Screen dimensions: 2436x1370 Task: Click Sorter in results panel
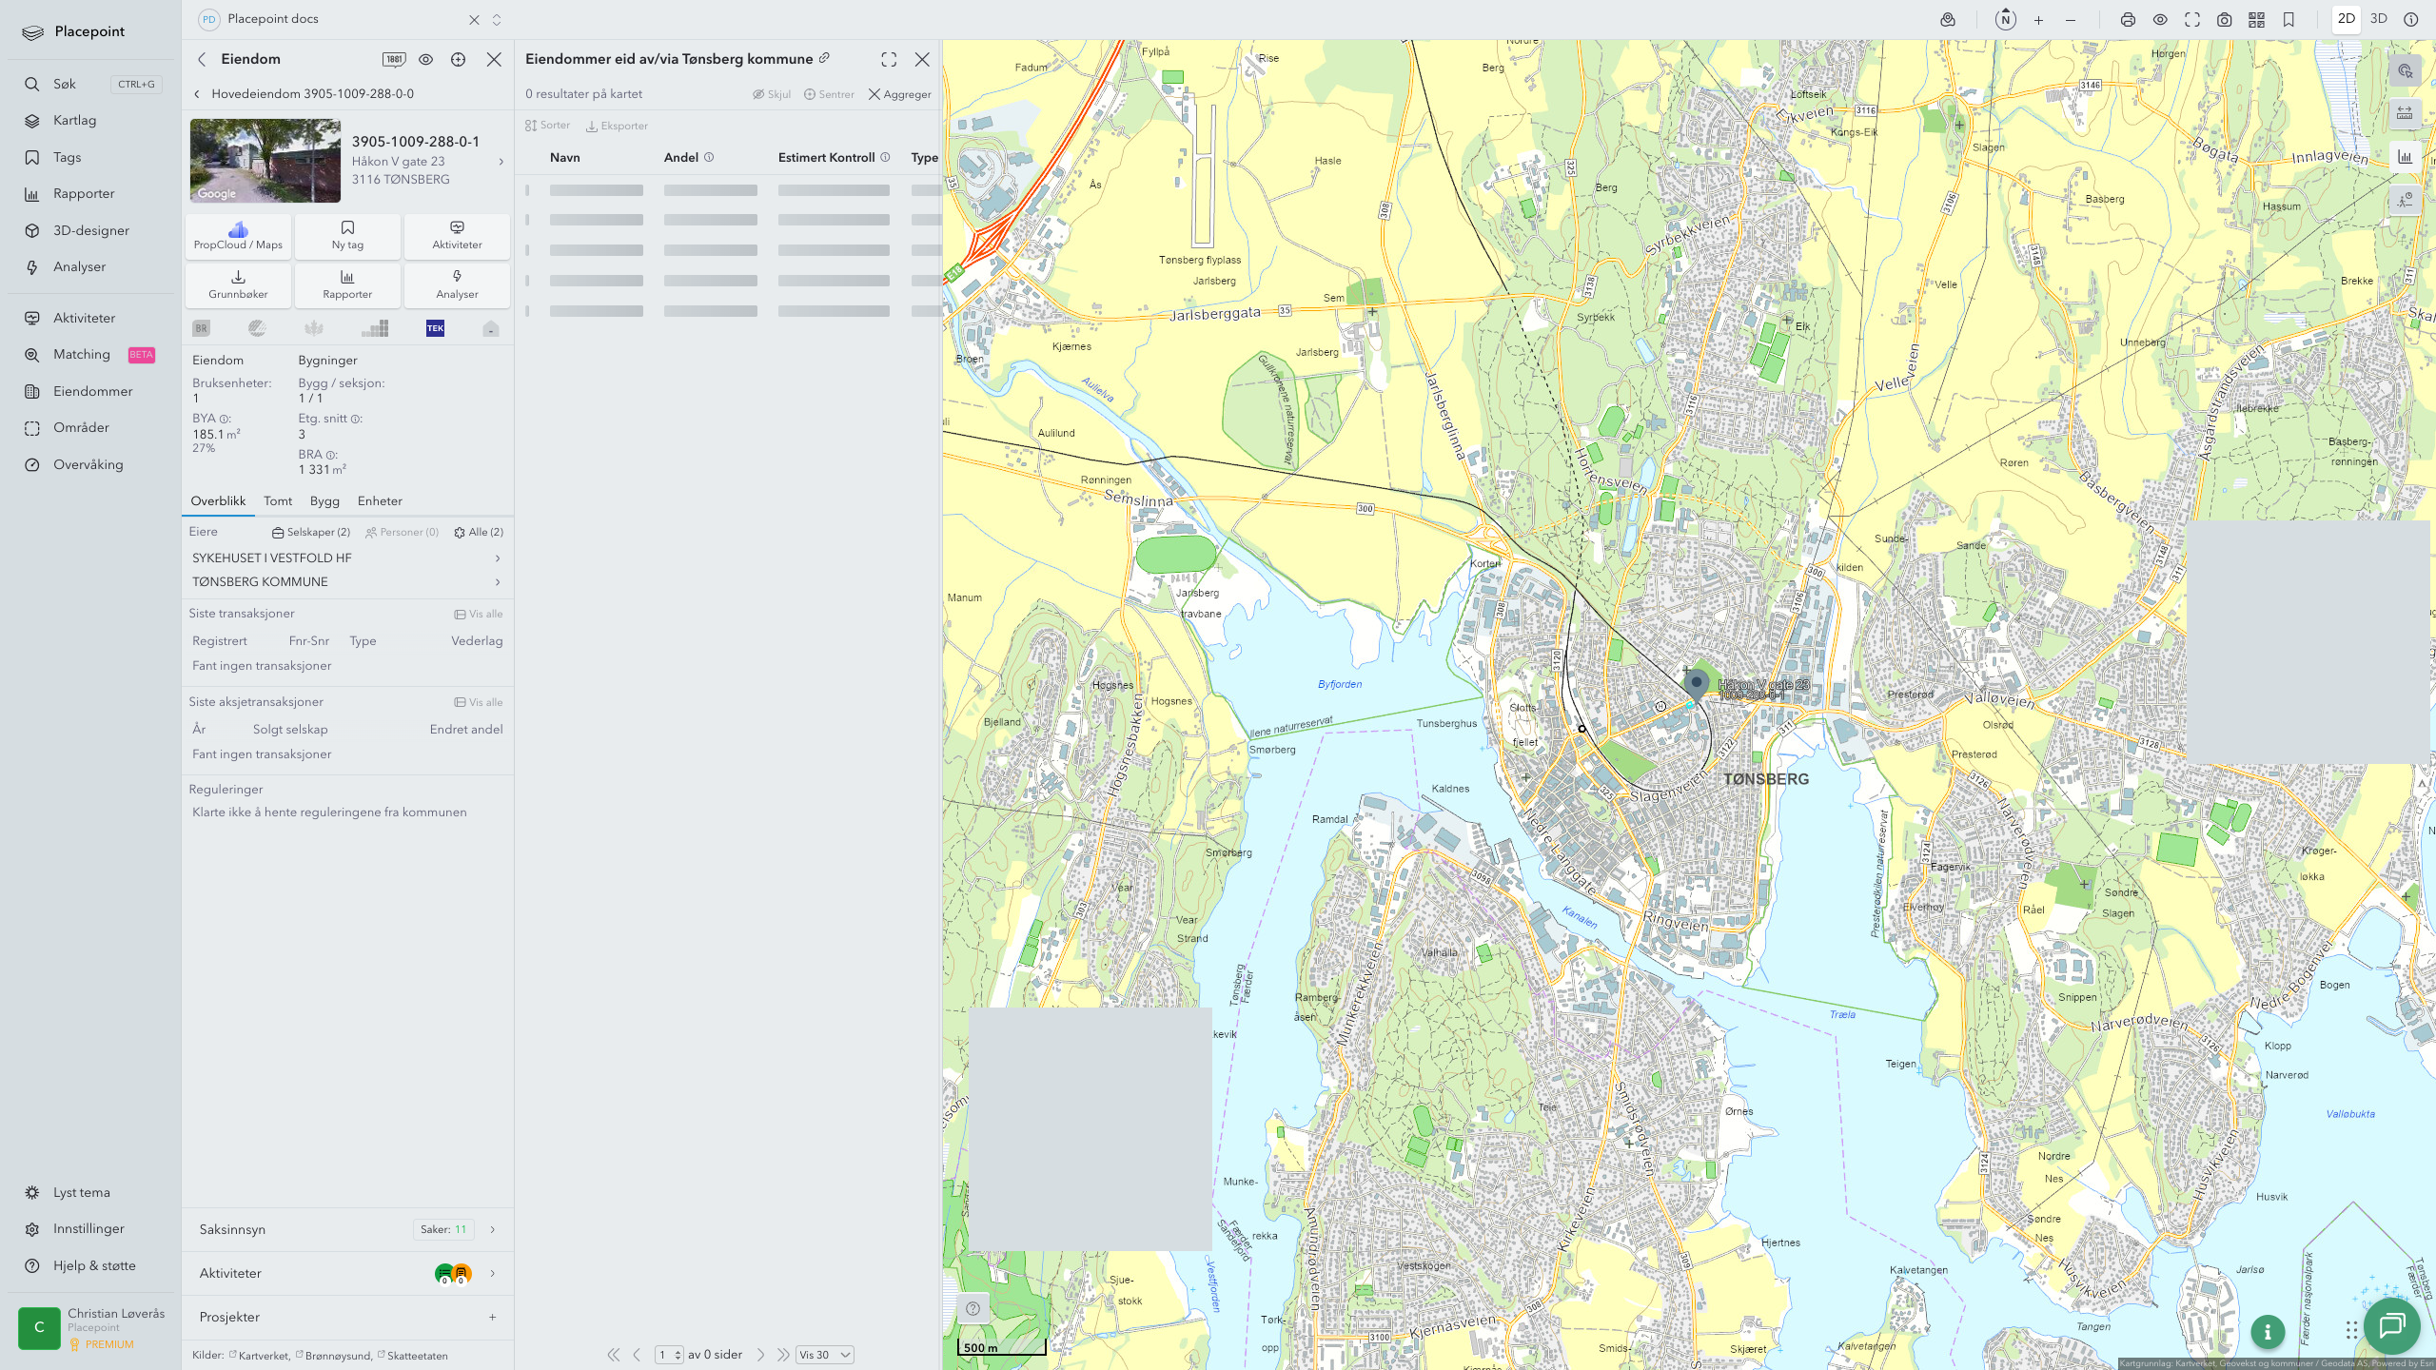548,126
